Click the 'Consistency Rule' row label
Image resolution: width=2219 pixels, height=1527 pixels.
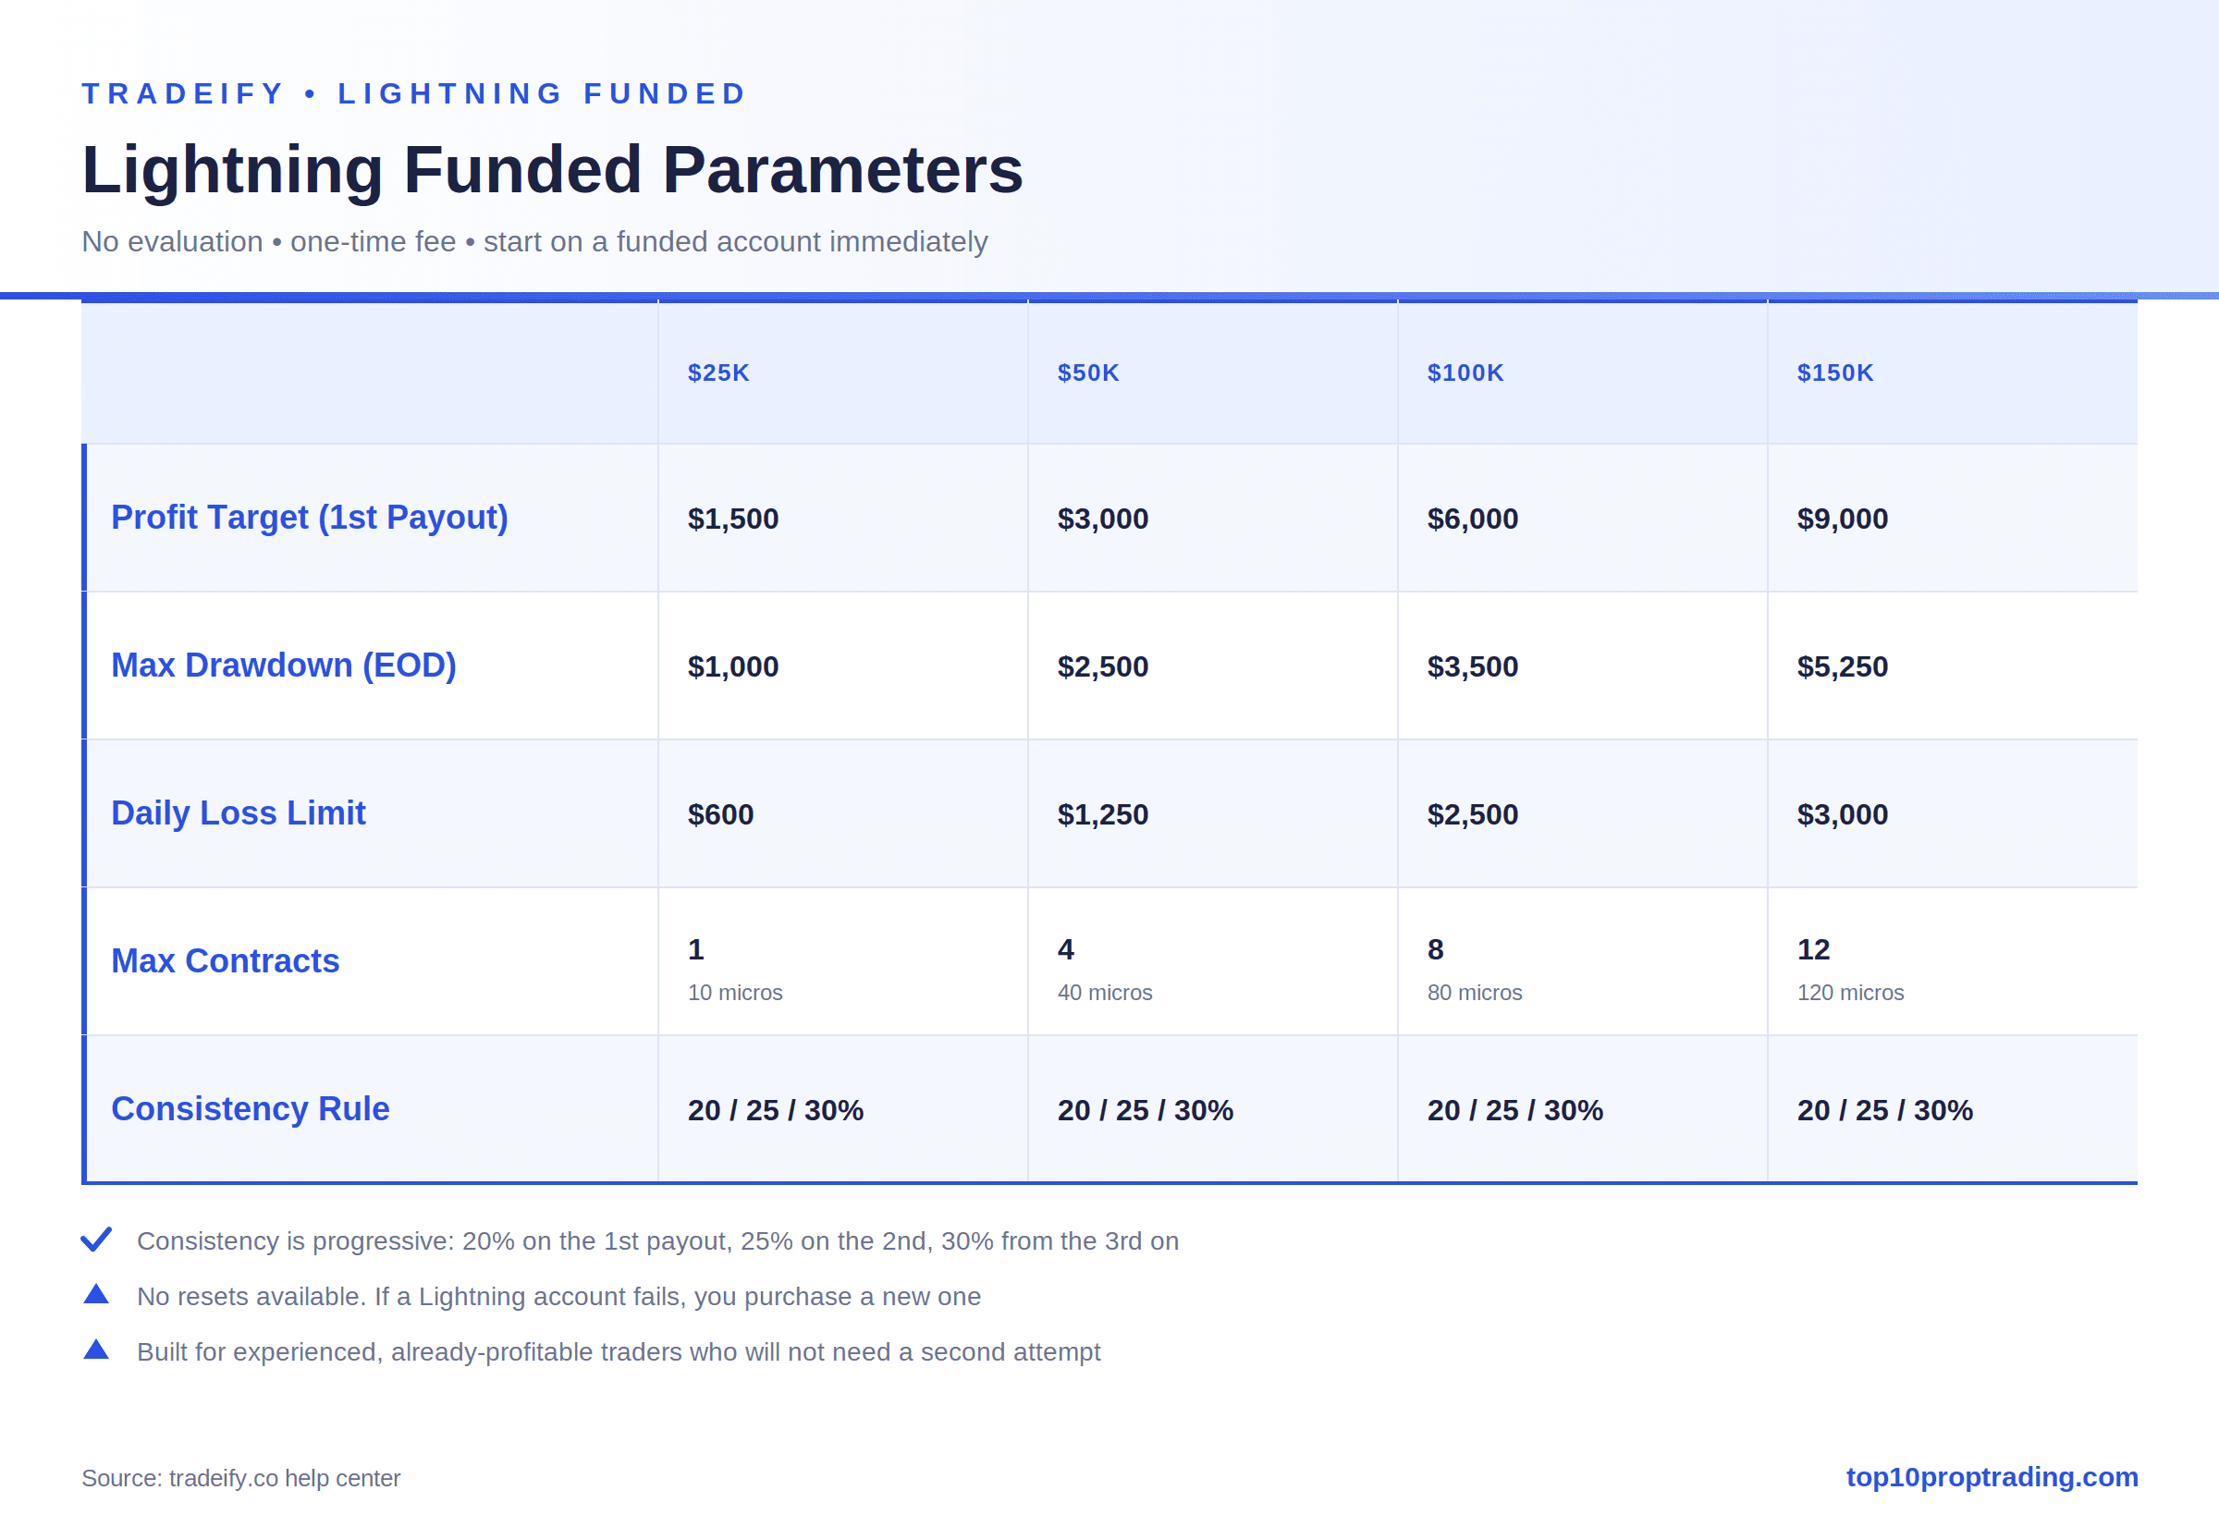(x=251, y=1109)
